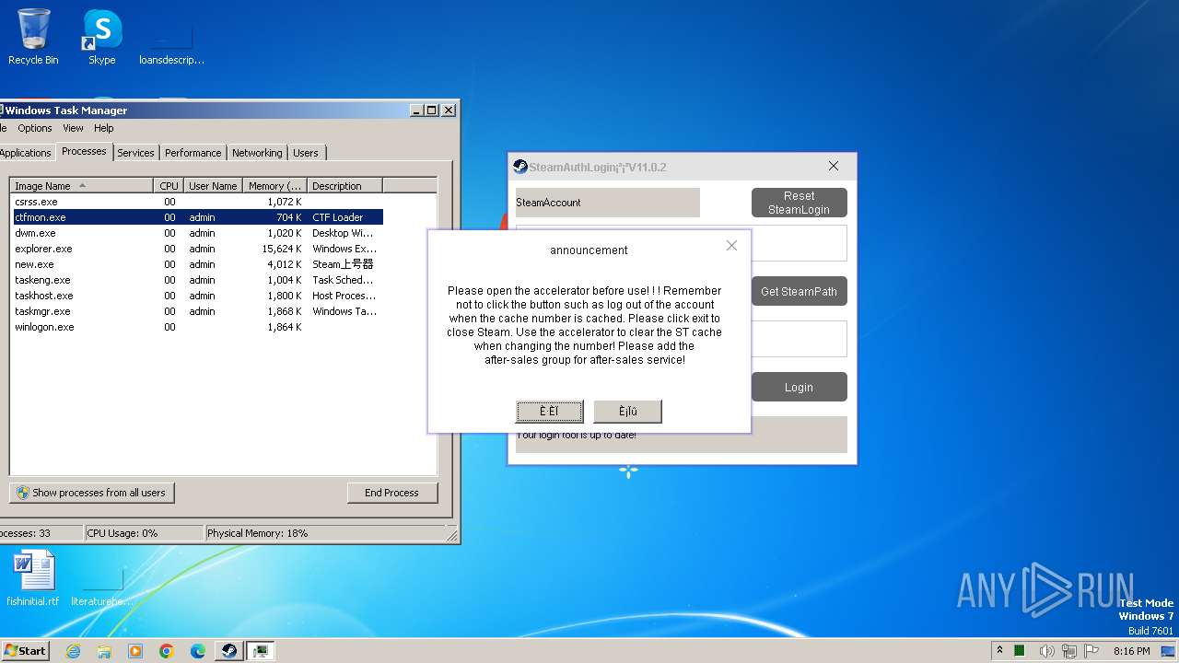Image resolution: width=1179 pixels, height=663 pixels.
Task: Sort by User Name column header
Action: [x=213, y=186]
